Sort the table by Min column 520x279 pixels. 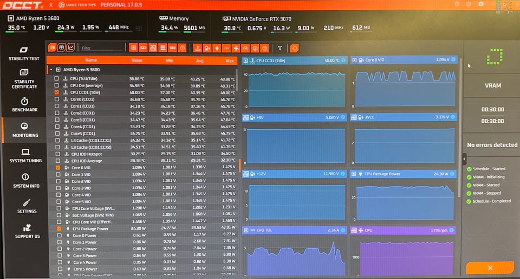click(170, 61)
